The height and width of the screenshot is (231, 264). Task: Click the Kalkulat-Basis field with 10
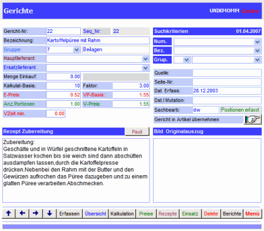pos(63,86)
